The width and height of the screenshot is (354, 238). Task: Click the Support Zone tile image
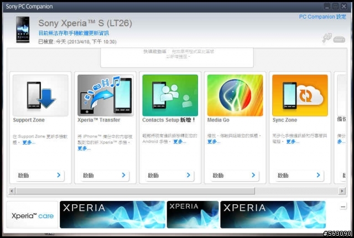click(x=40, y=96)
